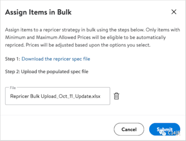Screen dimensions: 186x141
Task: Close the Assign Items in Bulk dialog
Action: click(x=174, y=12)
